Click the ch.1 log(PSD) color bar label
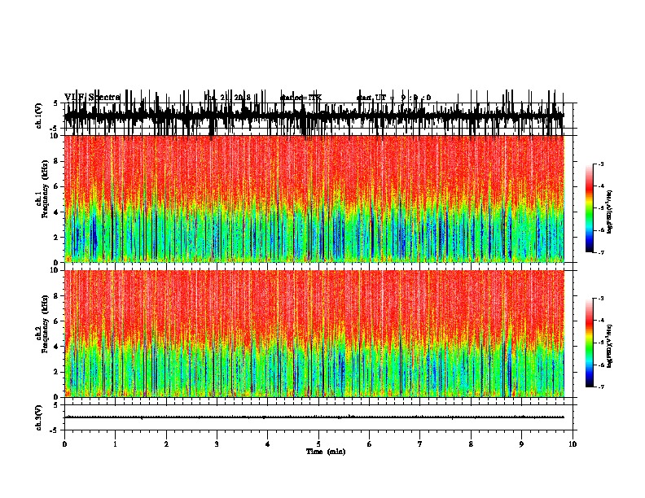 [x=610, y=212]
